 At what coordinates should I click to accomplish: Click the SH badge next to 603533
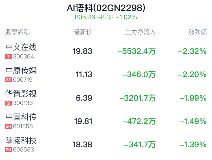click(8, 150)
